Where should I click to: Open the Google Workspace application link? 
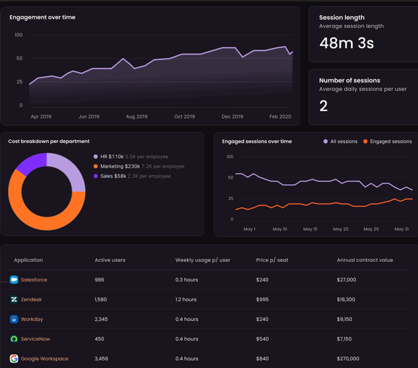click(45, 359)
